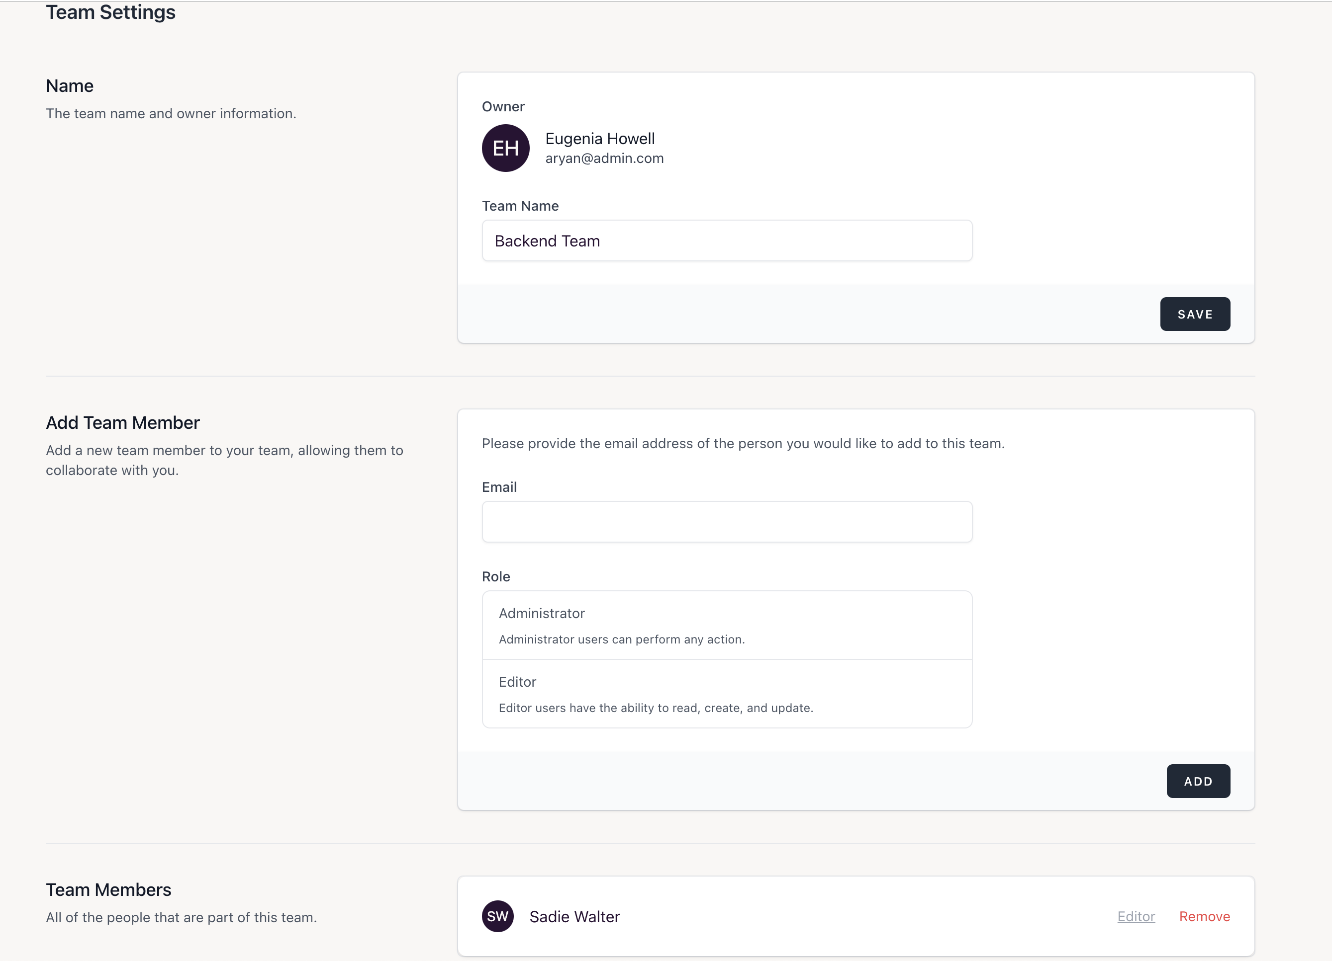Click 'Please provide the email address' instruction text

click(743, 444)
